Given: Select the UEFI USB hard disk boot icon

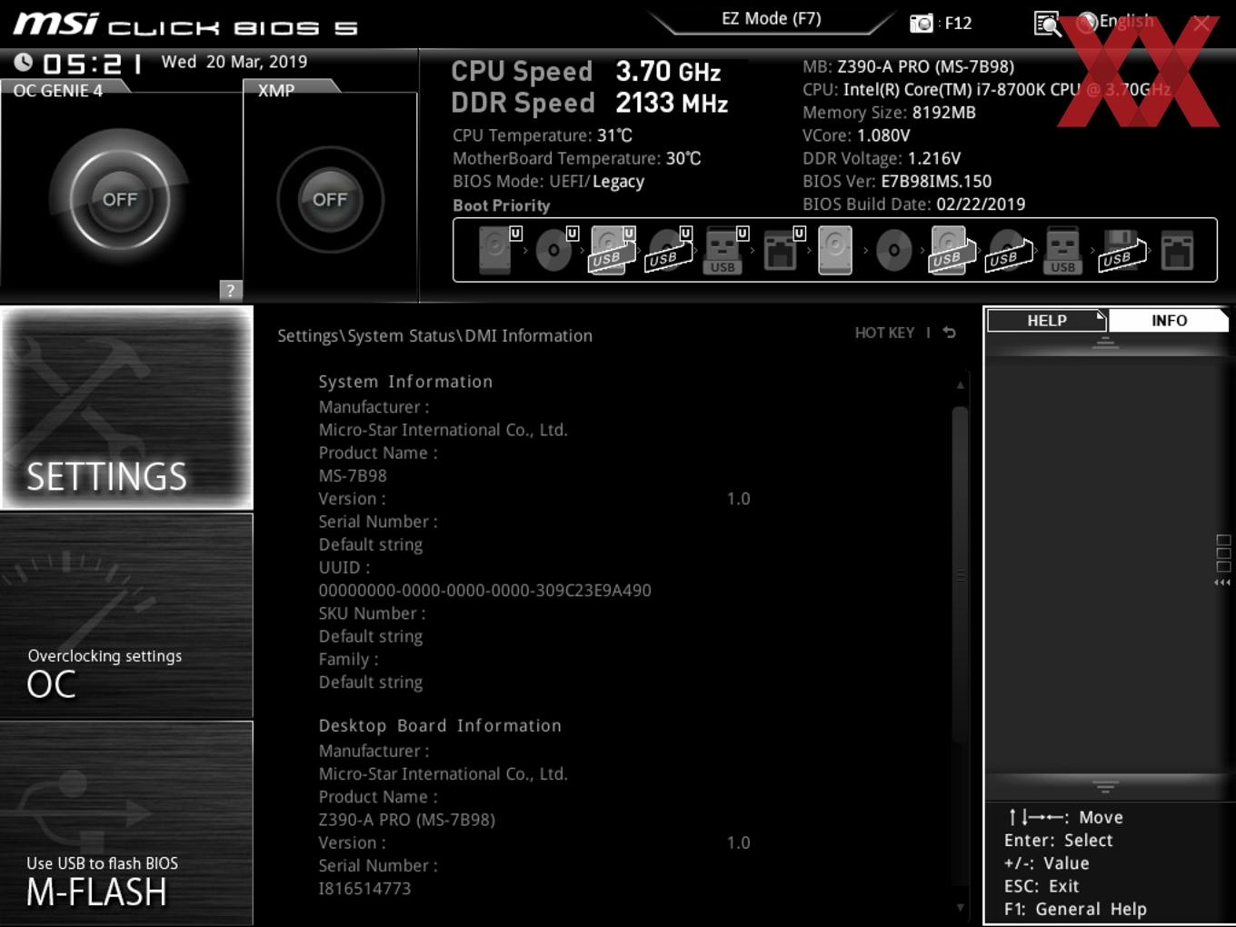Looking at the screenshot, I should point(612,250).
